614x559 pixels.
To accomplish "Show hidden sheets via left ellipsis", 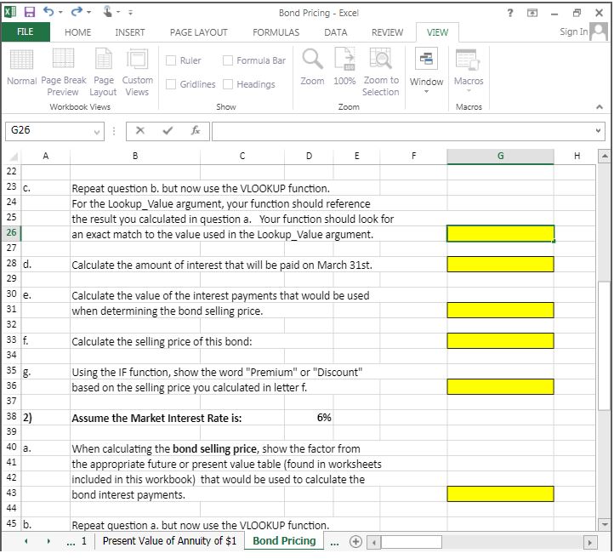I will pos(71,542).
